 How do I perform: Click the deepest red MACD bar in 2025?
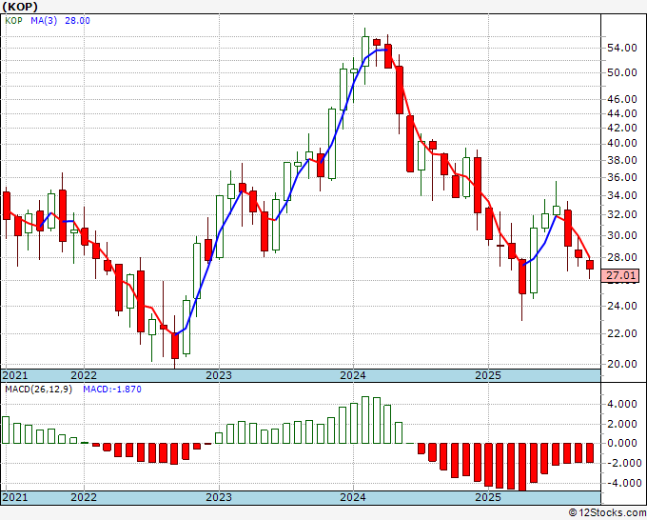coord(522,467)
